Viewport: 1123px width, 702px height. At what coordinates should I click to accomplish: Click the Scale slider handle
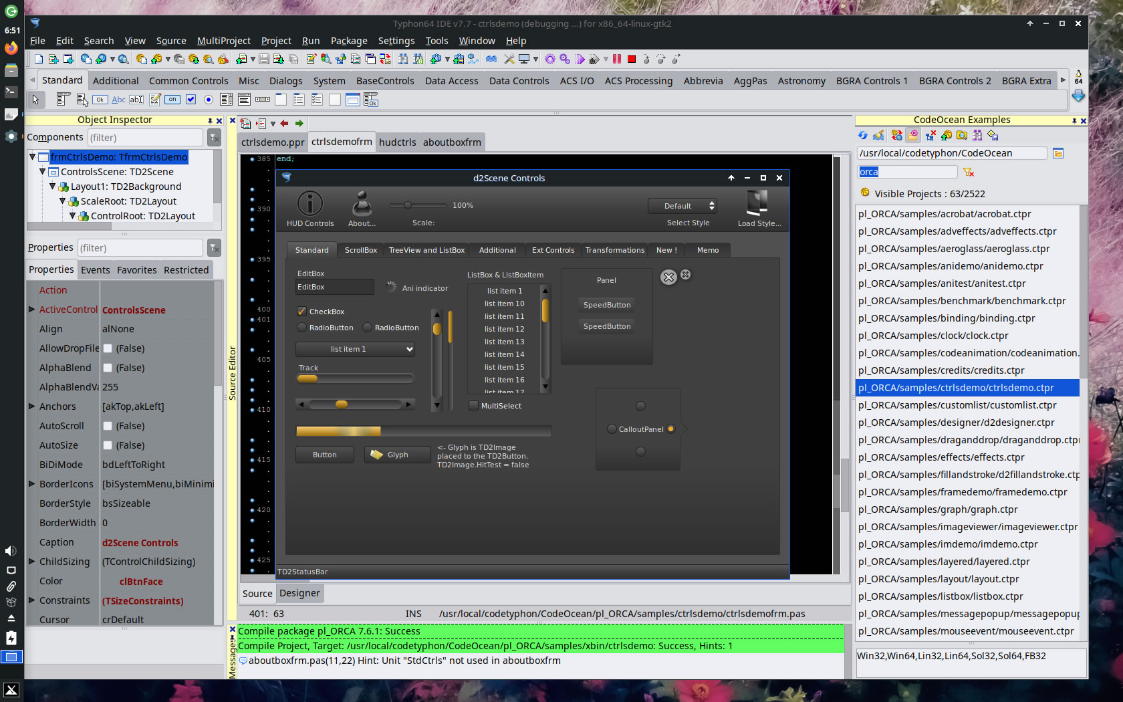click(x=407, y=205)
